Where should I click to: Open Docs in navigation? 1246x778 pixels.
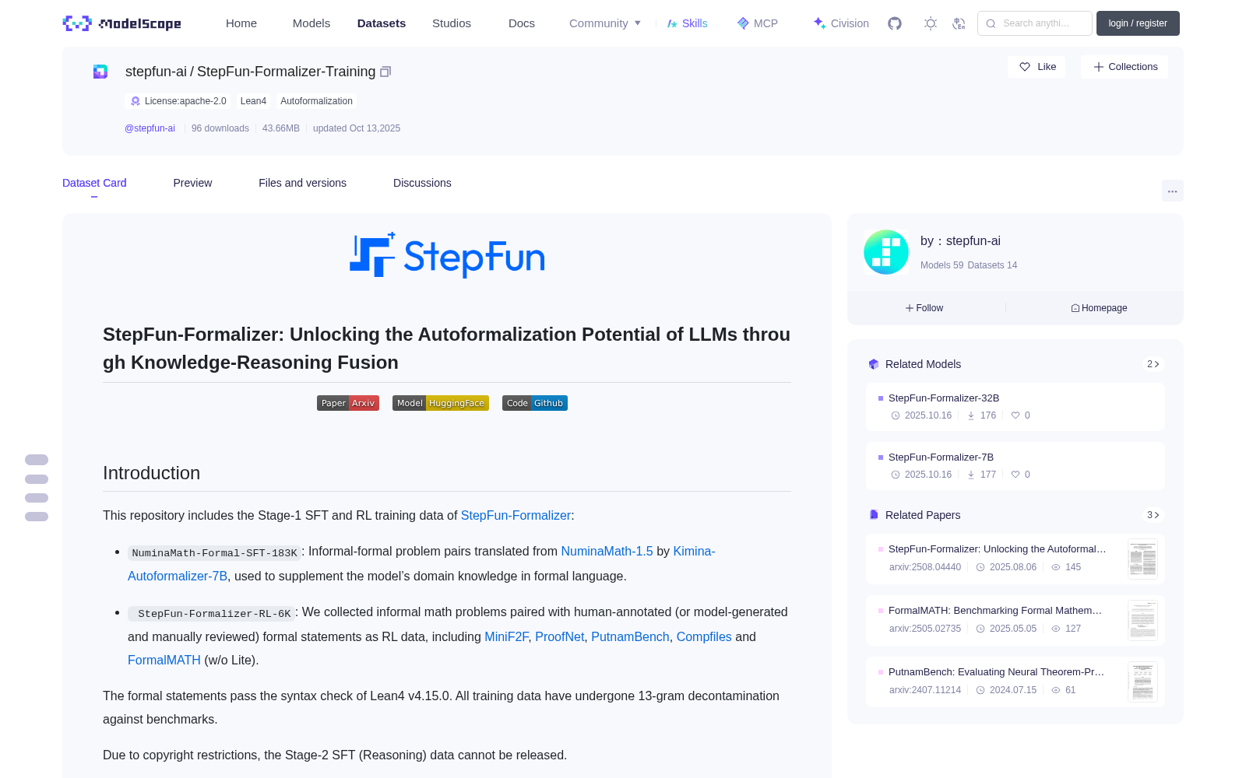pyautogui.click(x=522, y=23)
